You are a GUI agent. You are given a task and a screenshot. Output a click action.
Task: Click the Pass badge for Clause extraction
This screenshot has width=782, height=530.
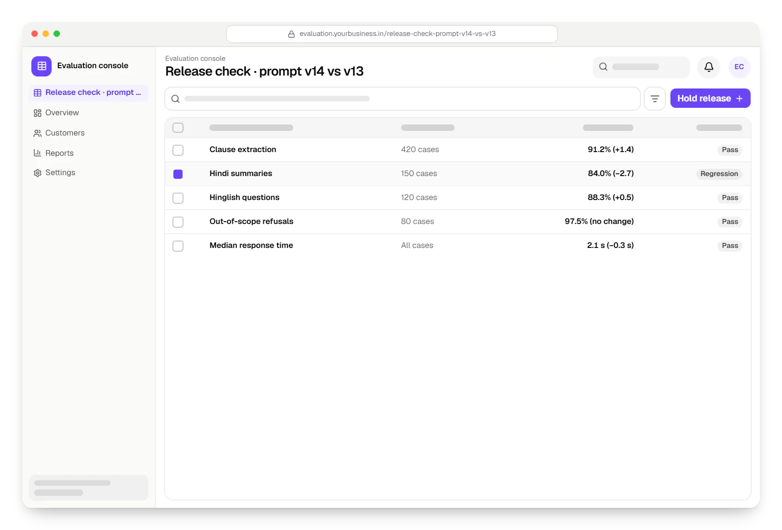coord(729,150)
